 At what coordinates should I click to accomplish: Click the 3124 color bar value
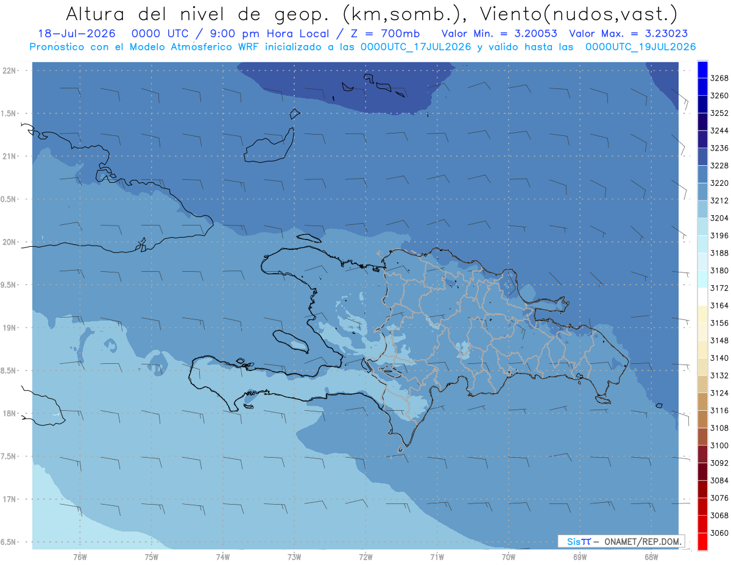(x=719, y=393)
